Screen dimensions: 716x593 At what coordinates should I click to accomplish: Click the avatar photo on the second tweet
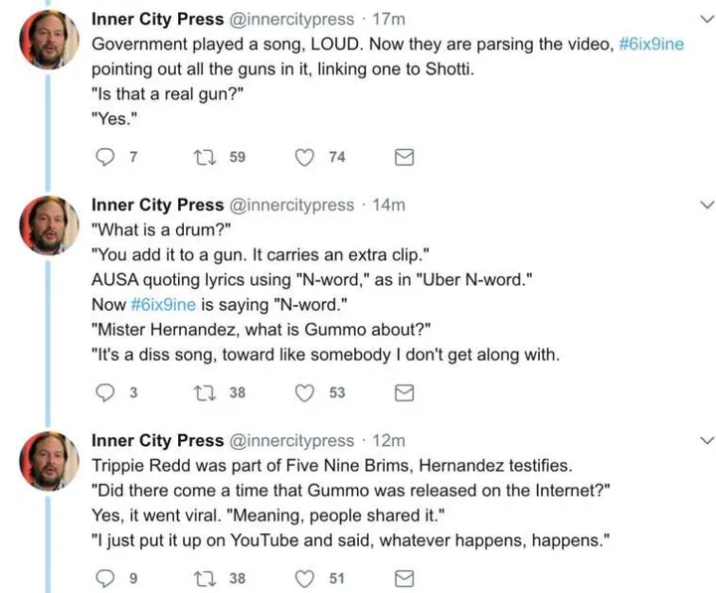point(45,226)
